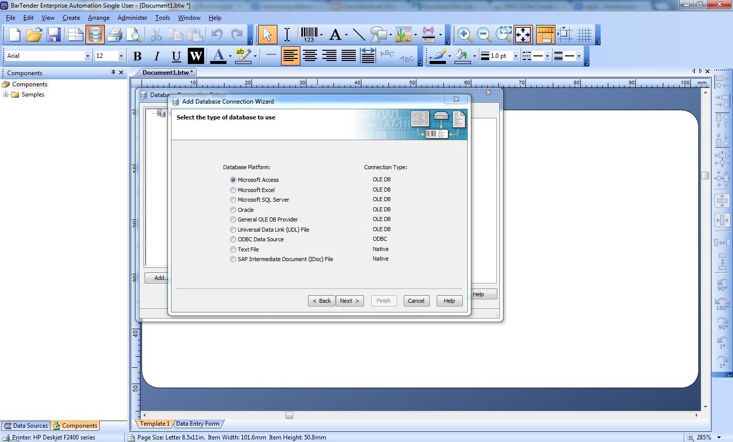
Task: Open the File menu
Action: pos(11,18)
